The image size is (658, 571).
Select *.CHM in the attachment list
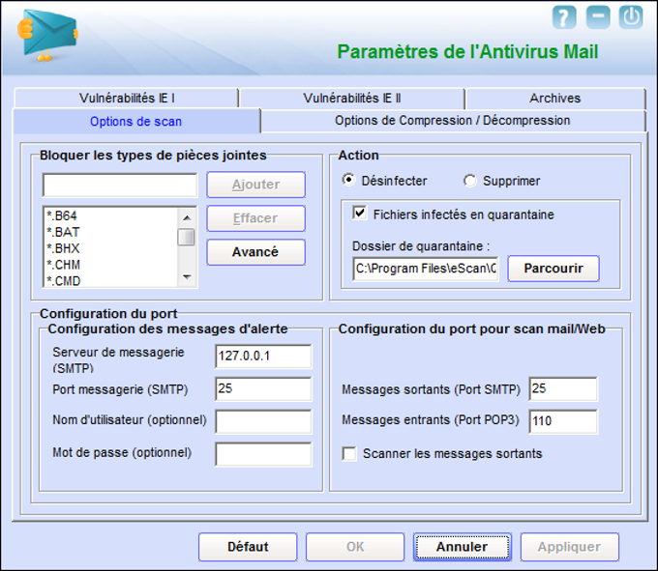tap(111, 265)
